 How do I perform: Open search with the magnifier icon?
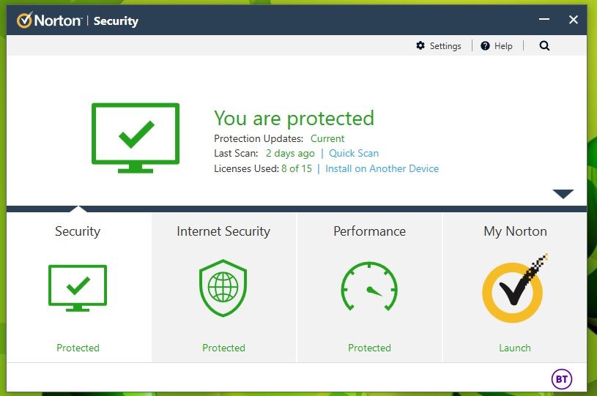click(x=544, y=45)
